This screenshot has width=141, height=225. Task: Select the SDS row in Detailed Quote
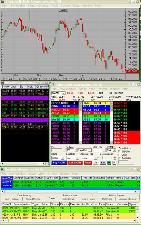(x=25, y=109)
